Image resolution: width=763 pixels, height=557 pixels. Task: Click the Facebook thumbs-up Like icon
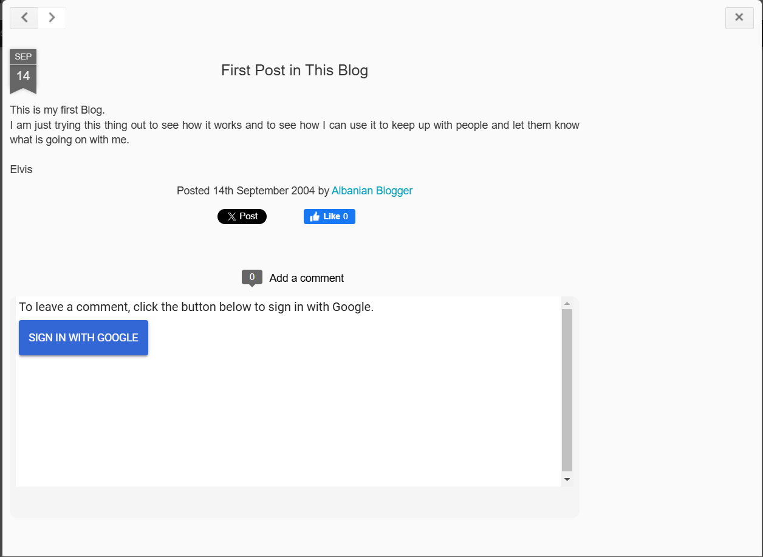315,217
